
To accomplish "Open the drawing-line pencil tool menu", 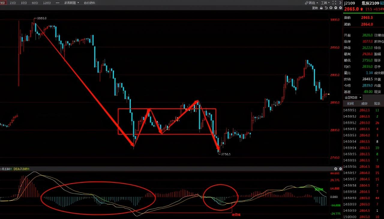I will [311, 3].
